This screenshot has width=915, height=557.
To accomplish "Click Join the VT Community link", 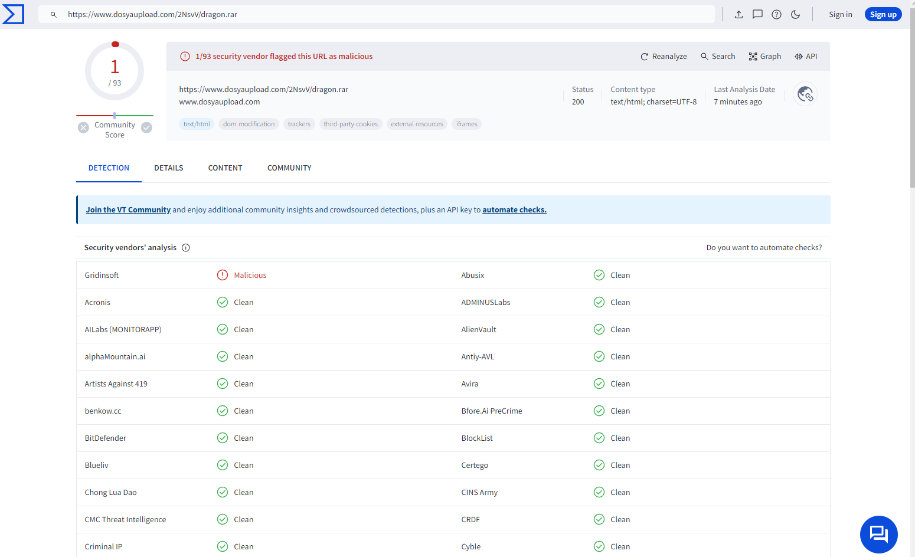I will [128, 210].
